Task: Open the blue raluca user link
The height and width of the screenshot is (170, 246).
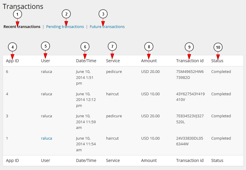Action: (x=46, y=138)
